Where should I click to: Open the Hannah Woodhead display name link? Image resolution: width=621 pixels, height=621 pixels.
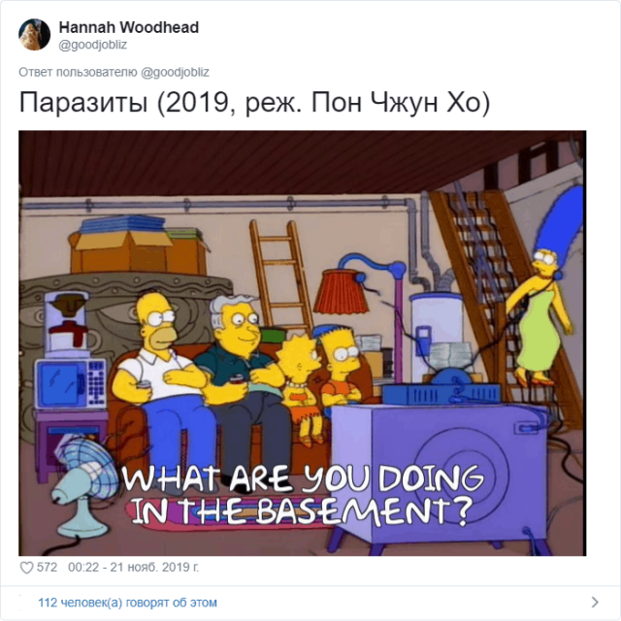(x=129, y=27)
